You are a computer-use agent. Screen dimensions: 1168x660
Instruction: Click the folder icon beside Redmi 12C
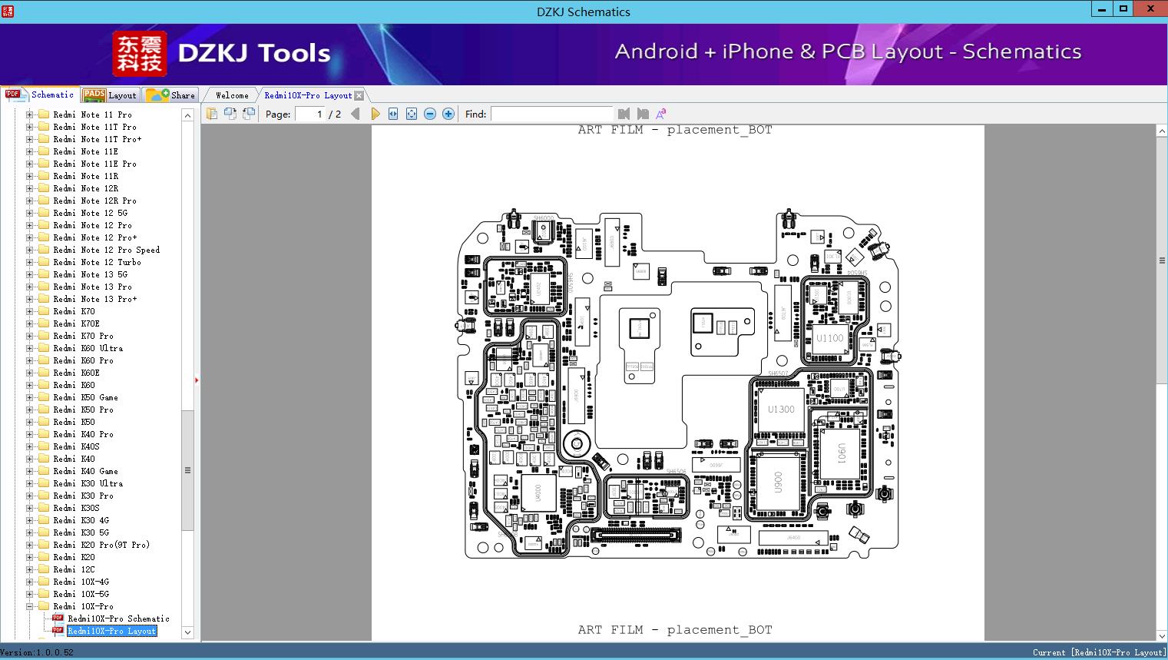click(x=44, y=569)
